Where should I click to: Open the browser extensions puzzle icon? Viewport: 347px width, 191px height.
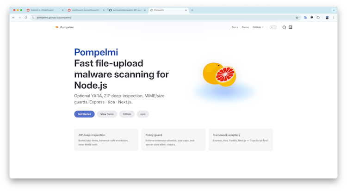[x=318, y=18]
